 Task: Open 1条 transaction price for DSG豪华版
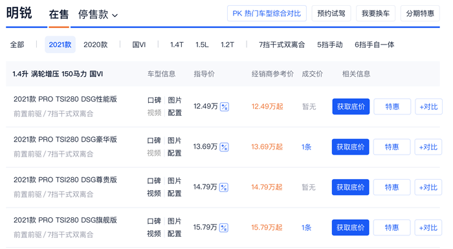pos(307,147)
